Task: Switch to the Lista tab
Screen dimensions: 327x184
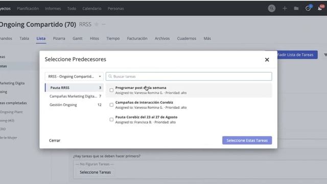Action: [x=41, y=38]
